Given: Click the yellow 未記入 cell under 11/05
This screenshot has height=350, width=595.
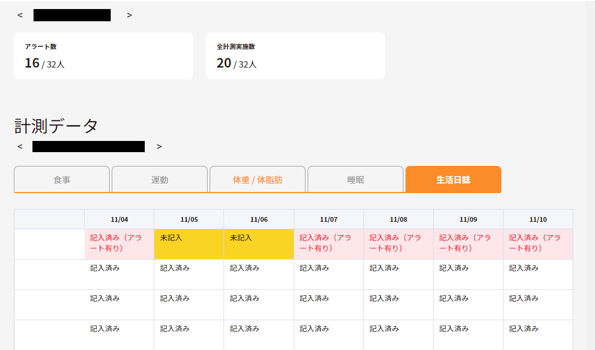Looking at the screenshot, I should 189,244.
